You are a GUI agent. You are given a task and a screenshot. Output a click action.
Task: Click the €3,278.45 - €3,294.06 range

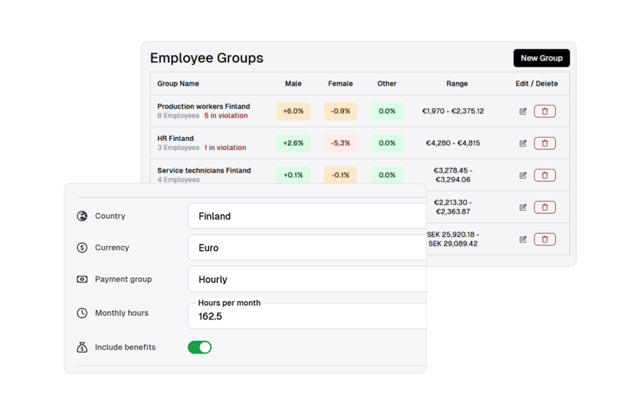pyautogui.click(x=453, y=175)
